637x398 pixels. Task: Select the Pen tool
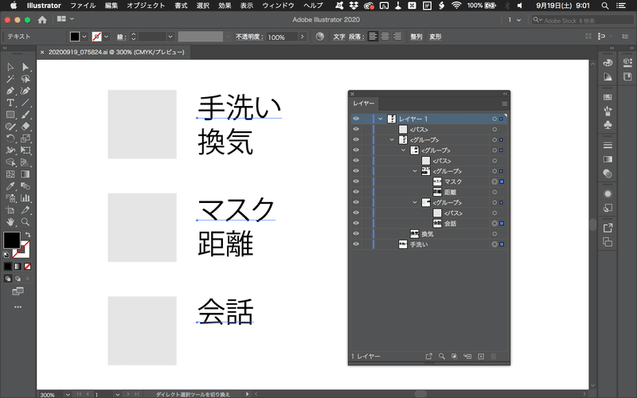(x=10, y=91)
